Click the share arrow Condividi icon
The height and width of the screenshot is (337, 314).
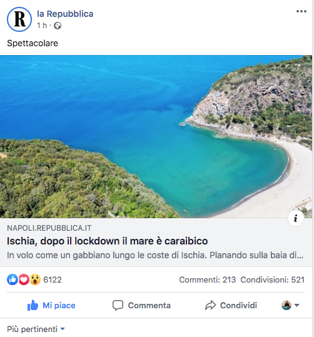coord(210,305)
